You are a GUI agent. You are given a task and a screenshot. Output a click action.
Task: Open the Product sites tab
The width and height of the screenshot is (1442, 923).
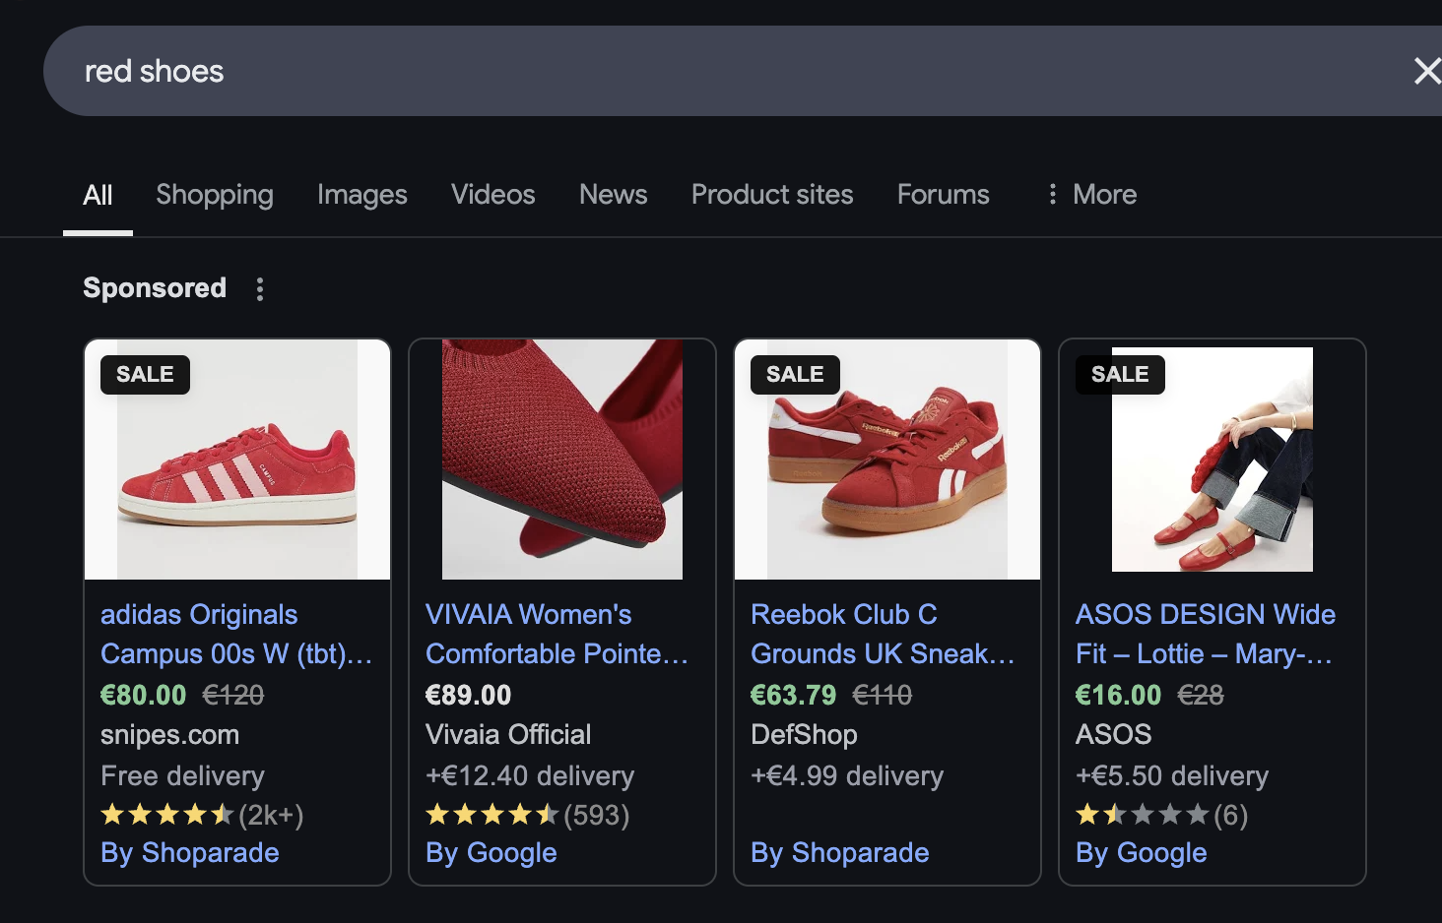[x=772, y=195]
